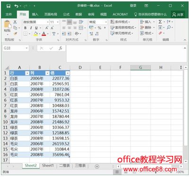Screen dimensions: 191x177
Task: Click the text Orientation icon
Action: pos(77,34)
